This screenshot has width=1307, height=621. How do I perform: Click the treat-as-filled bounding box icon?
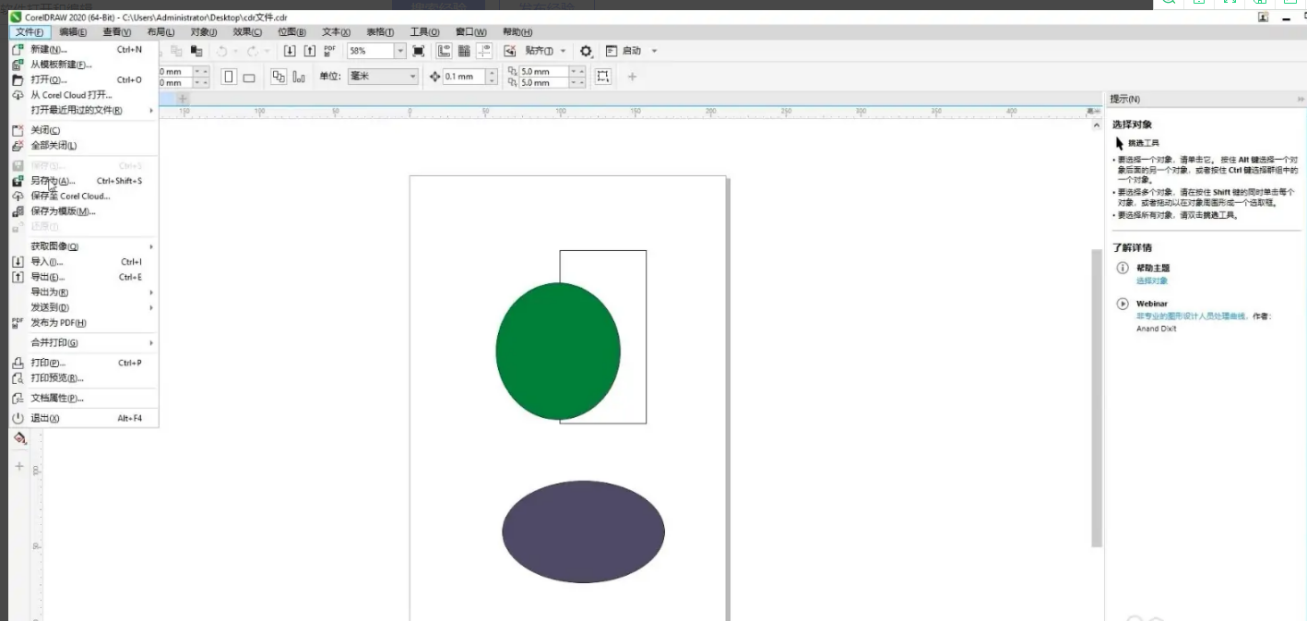coord(603,77)
